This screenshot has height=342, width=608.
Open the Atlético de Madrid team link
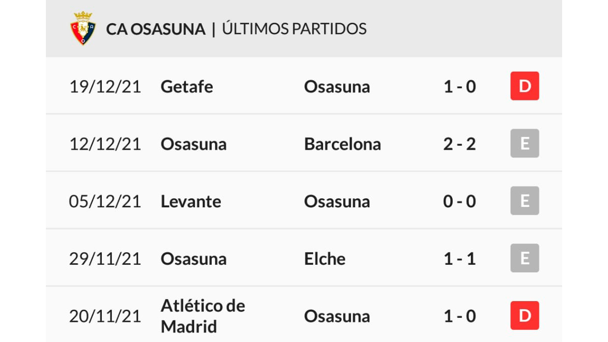tap(203, 316)
